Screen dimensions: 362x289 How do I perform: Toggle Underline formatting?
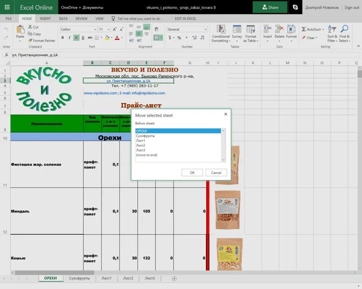(76, 37)
